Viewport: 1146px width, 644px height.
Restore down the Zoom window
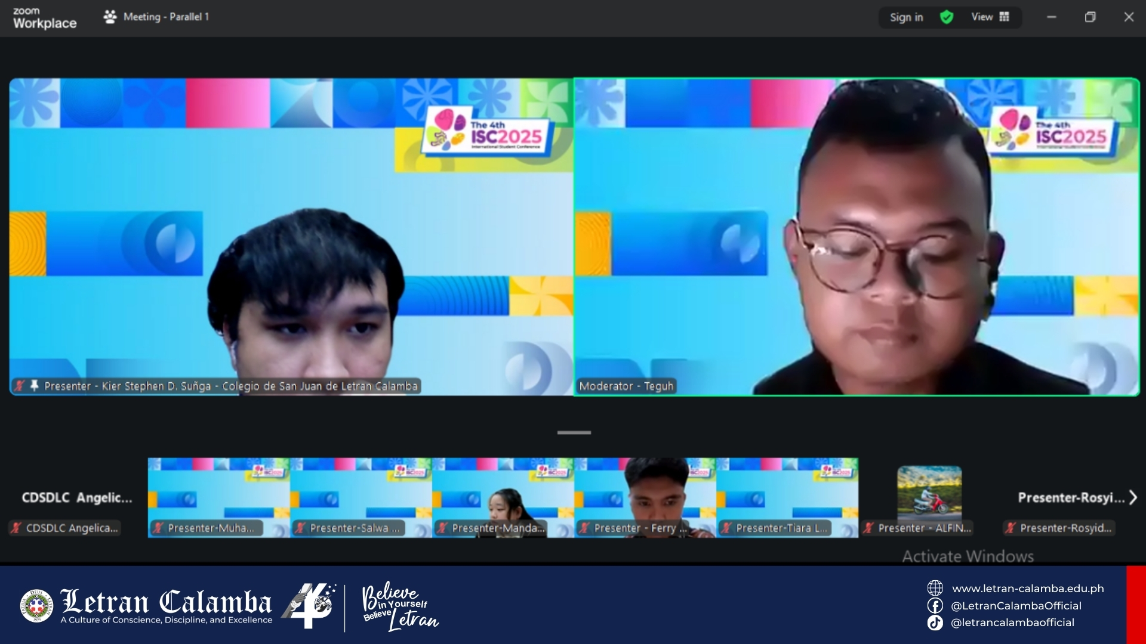(1090, 17)
